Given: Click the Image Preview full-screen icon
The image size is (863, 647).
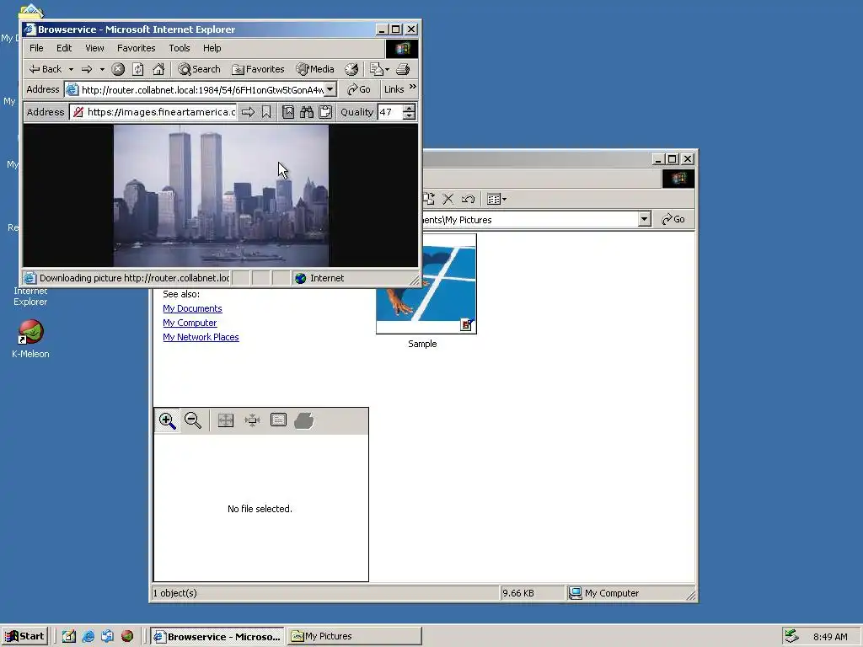Looking at the screenshot, I should coord(278,421).
